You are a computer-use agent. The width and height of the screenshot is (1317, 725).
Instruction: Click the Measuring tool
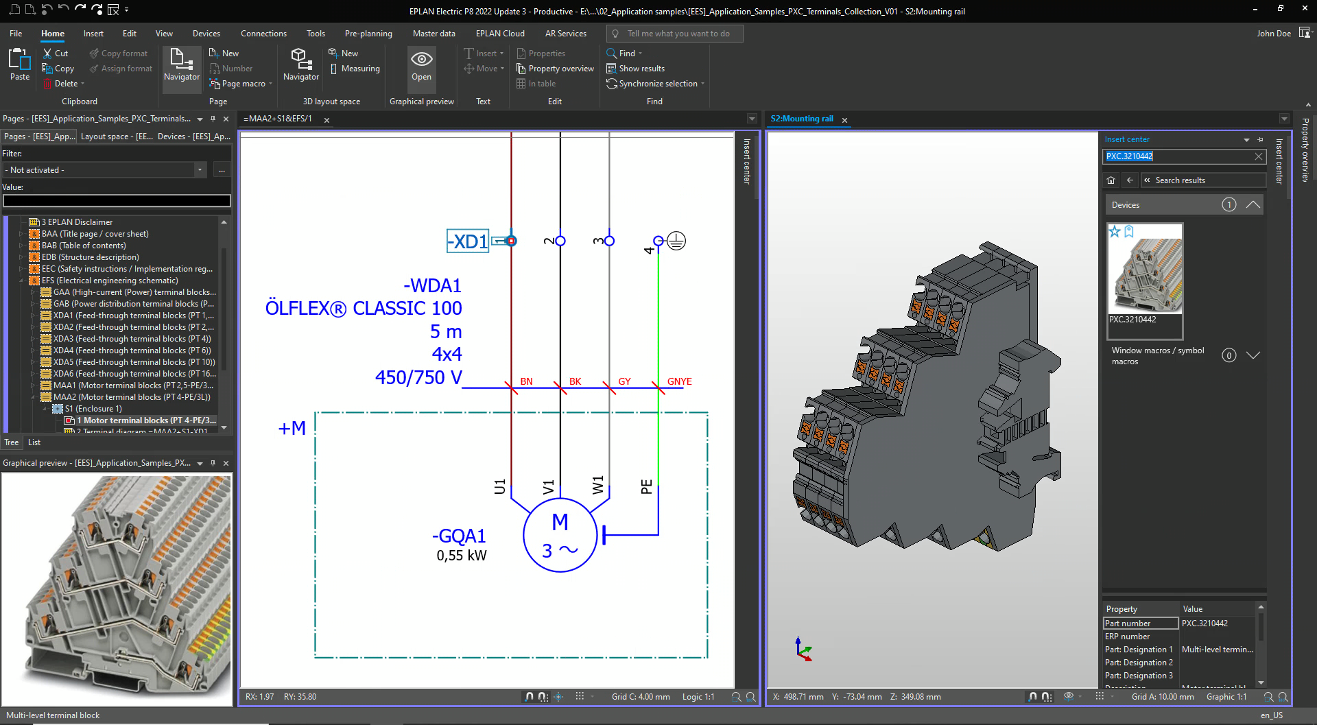[x=355, y=69]
